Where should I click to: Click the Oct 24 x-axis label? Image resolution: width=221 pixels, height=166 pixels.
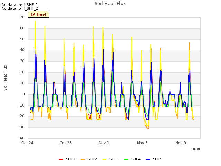[x=27, y=143]
